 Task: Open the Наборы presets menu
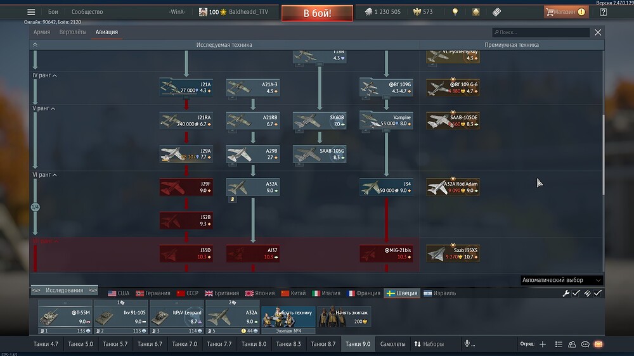[429, 345]
